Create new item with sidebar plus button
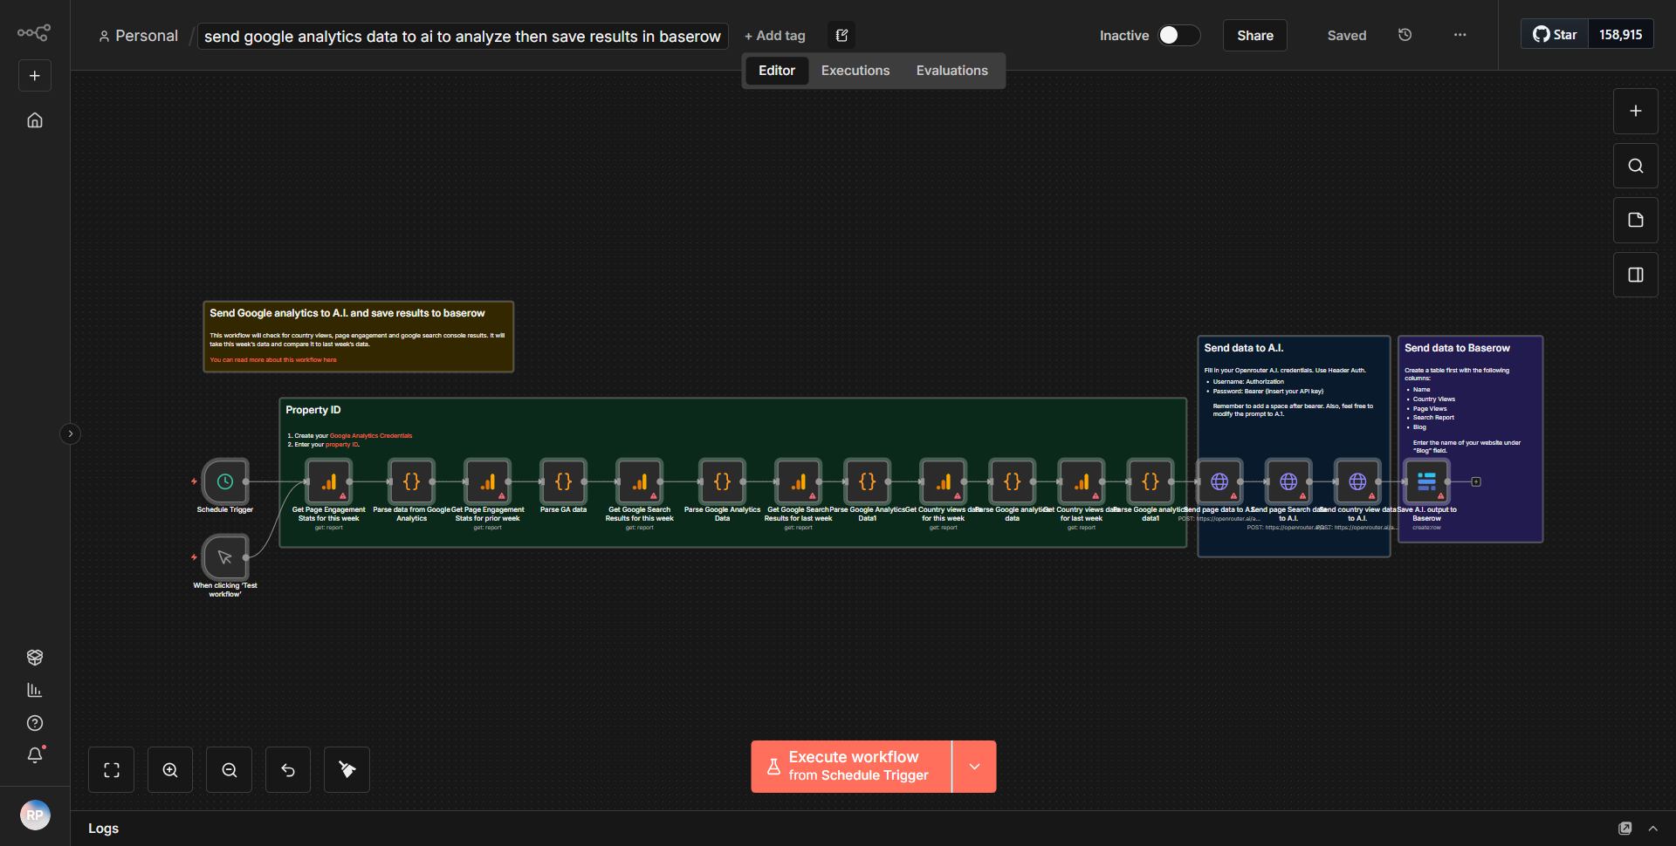This screenshot has width=1676, height=846. click(x=35, y=76)
